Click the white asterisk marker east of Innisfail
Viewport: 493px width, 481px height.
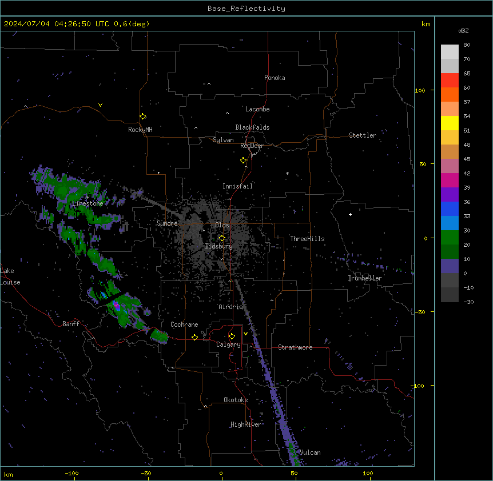pos(287,173)
